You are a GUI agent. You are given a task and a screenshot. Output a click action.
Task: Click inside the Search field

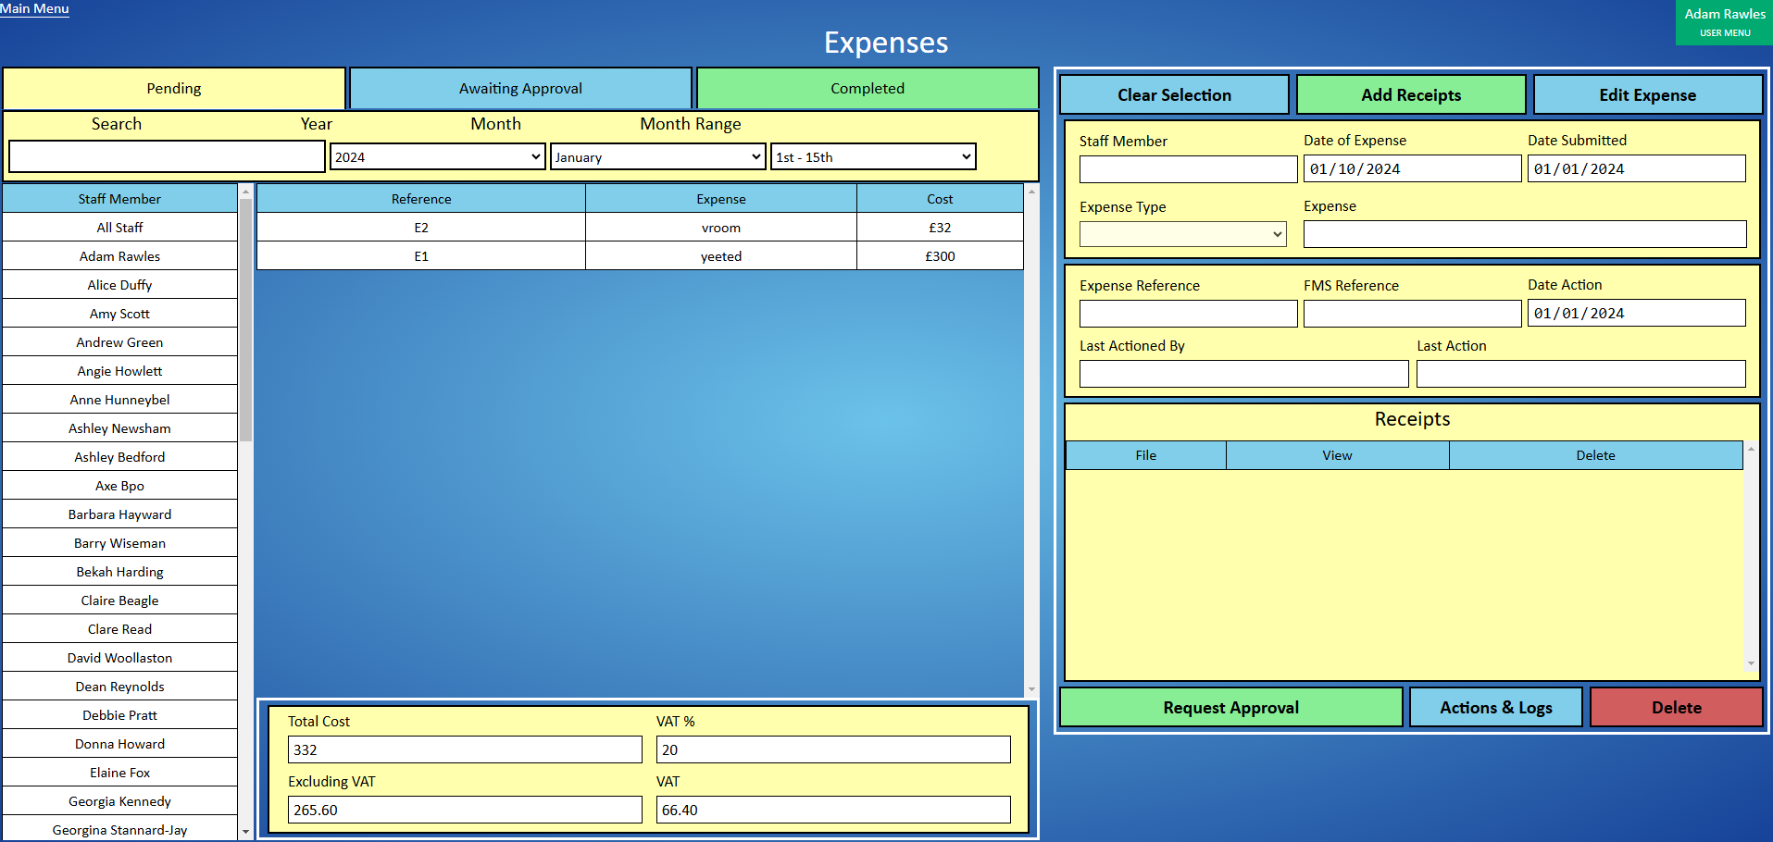click(x=166, y=156)
